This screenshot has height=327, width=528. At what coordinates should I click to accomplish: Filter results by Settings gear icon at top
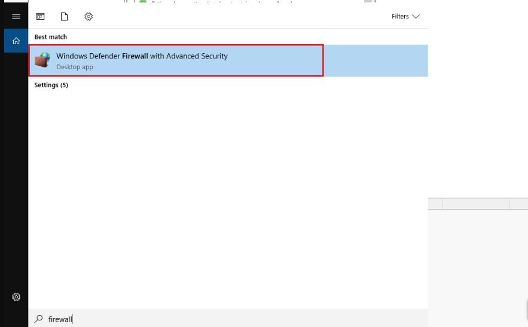coord(88,17)
